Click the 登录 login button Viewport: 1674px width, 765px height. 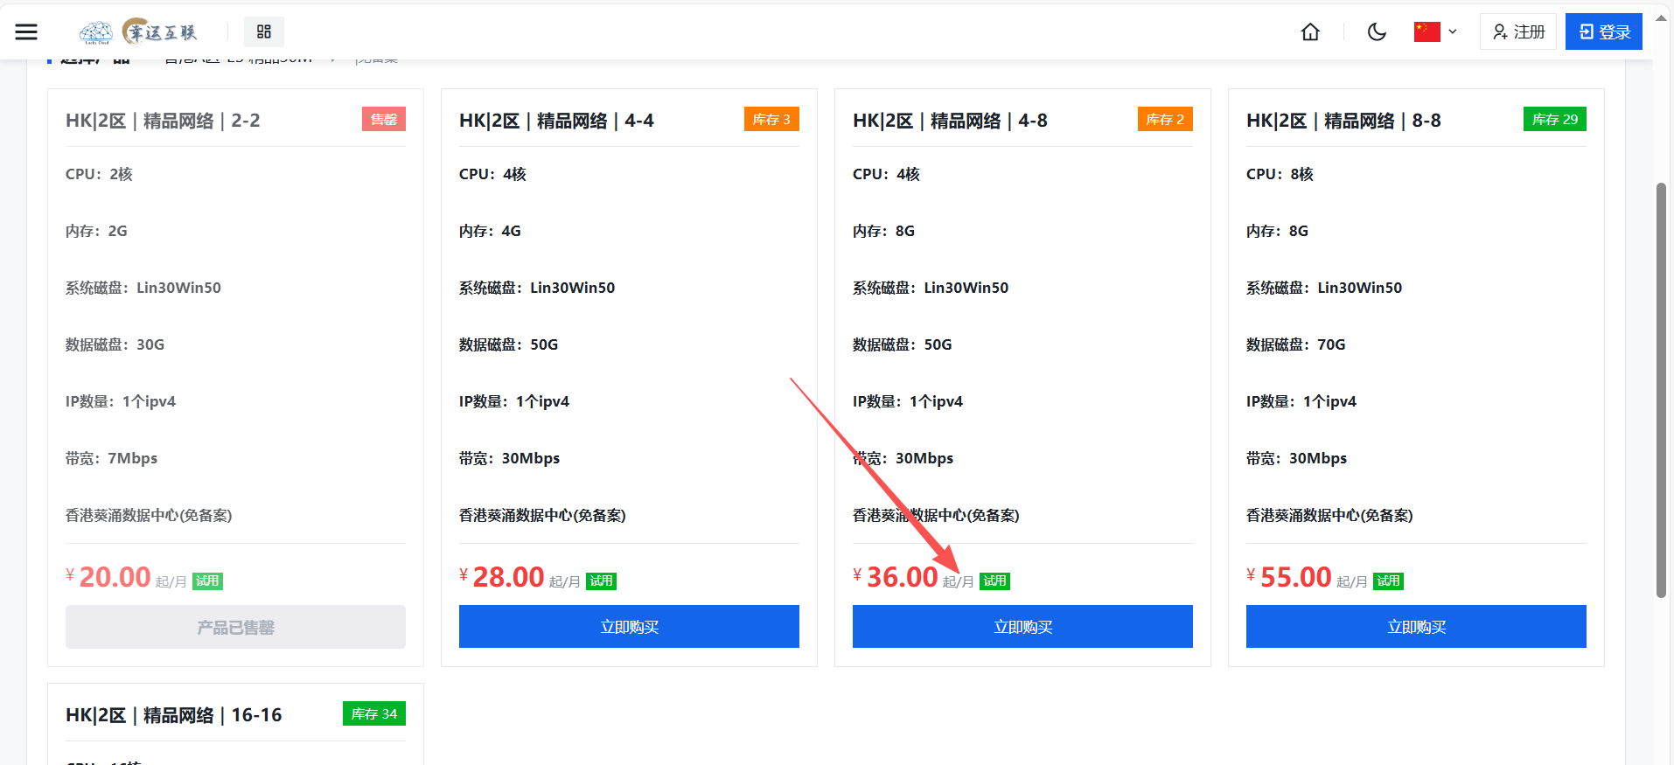[1603, 32]
